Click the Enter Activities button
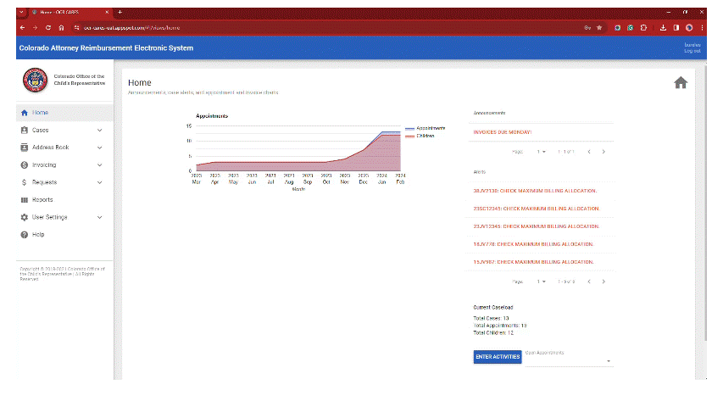Image resolution: width=723 pixels, height=407 pixels. tap(498, 357)
